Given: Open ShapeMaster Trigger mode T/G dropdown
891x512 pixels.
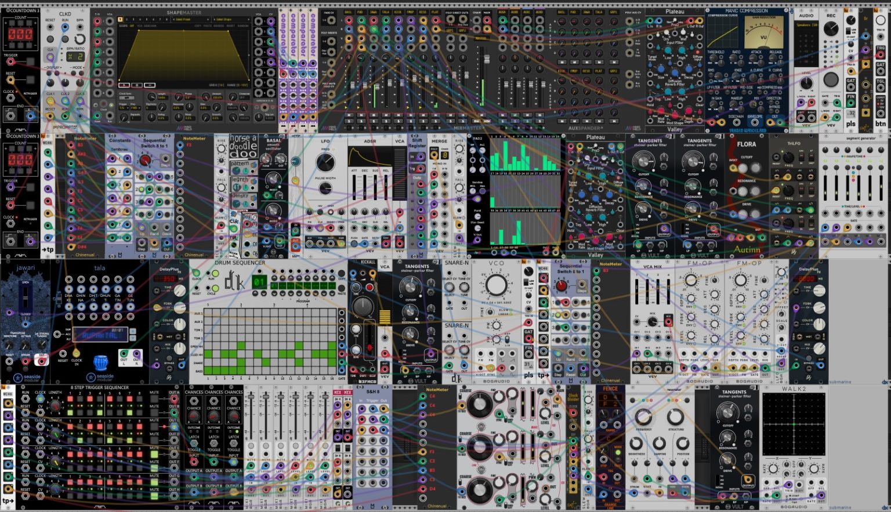Looking at the screenshot, I should [124, 108].
